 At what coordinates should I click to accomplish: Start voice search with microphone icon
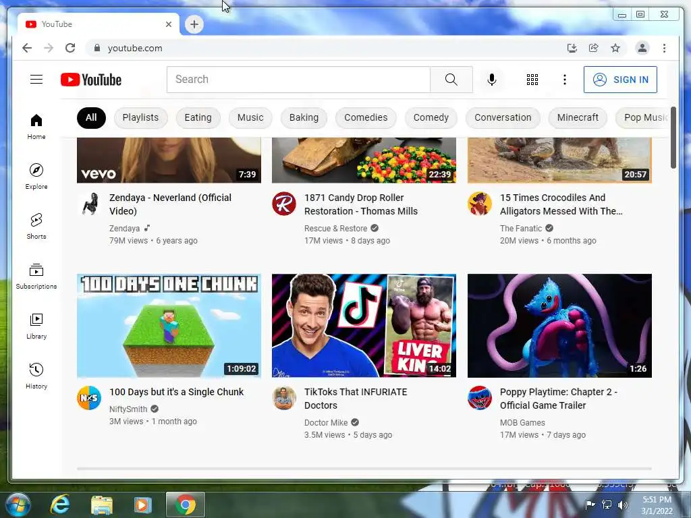coord(492,80)
